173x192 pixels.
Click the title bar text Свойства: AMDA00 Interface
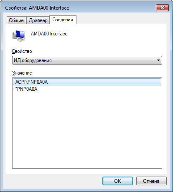pyautogui.click(x=37, y=8)
